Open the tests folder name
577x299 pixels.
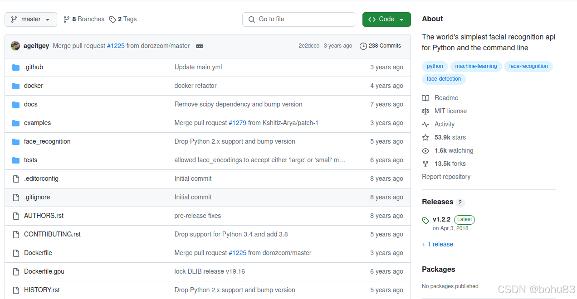pos(31,160)
